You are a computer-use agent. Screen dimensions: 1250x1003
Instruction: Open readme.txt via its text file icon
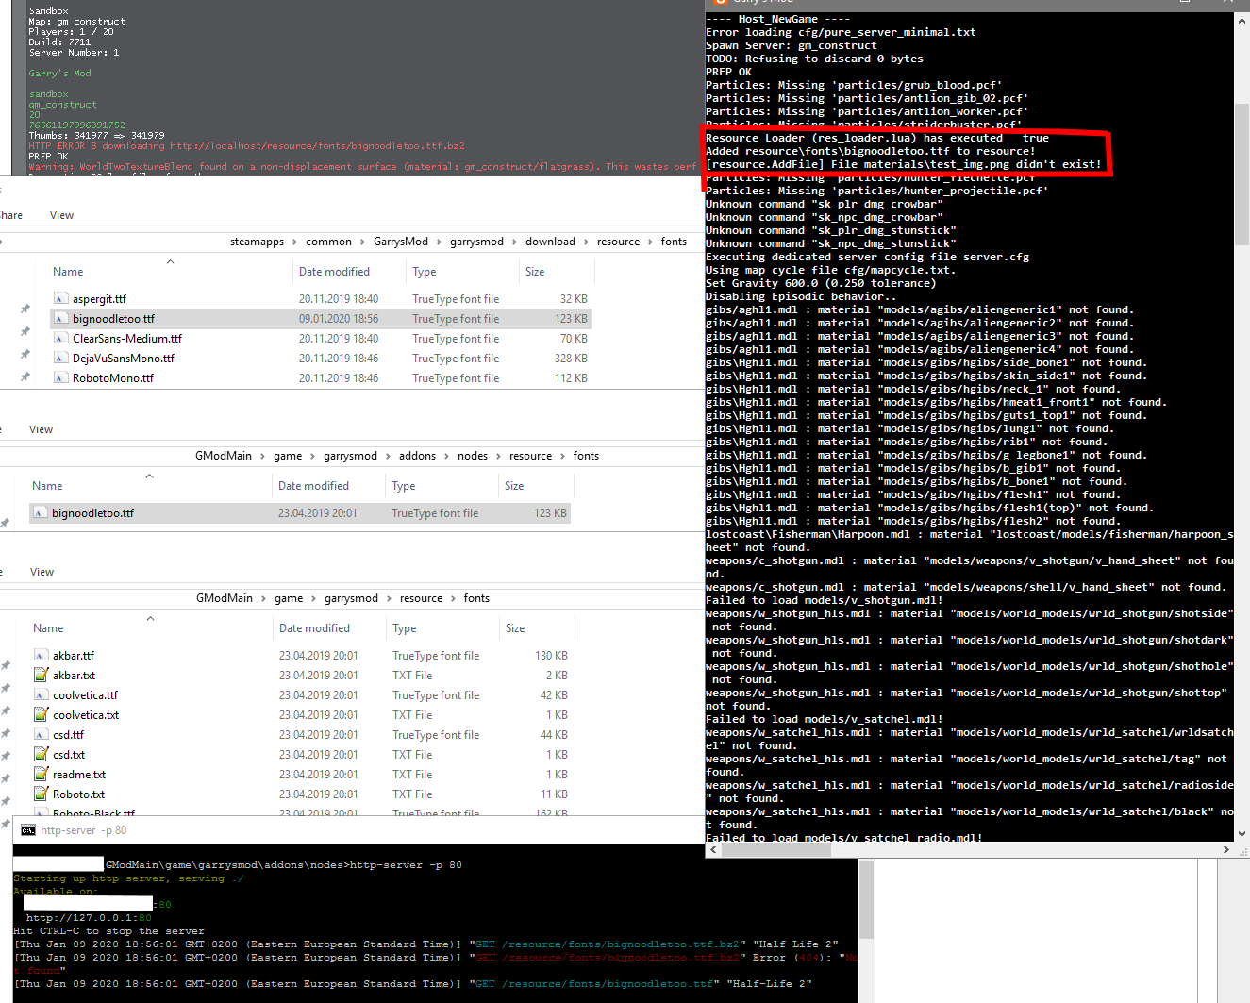tap(40, 774)
